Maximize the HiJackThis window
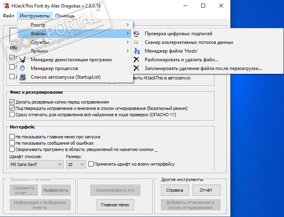284x217 pixels. (203, 6)
